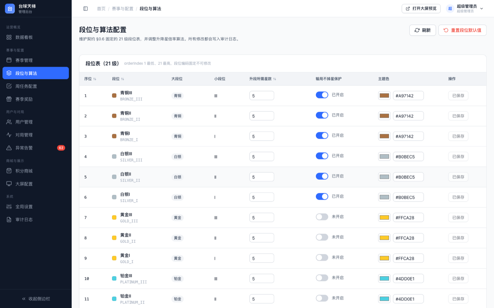Click star count input for 青铜II
Viewport: 494px width, 308px height.
[262, 116]
